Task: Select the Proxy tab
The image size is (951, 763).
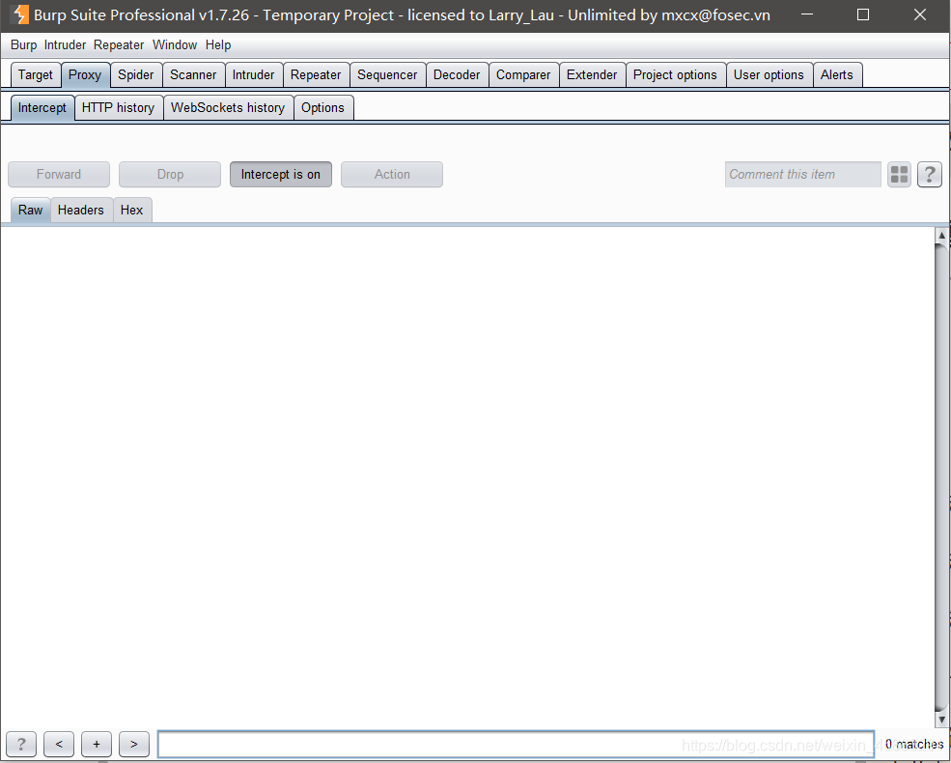Action: click(85, 75)
